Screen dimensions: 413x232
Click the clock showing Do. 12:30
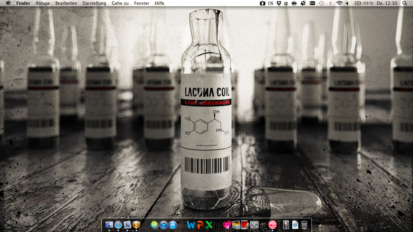387,3
